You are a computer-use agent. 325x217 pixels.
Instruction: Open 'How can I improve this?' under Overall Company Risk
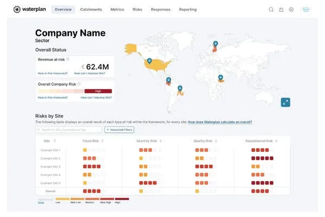click(96, 98)
